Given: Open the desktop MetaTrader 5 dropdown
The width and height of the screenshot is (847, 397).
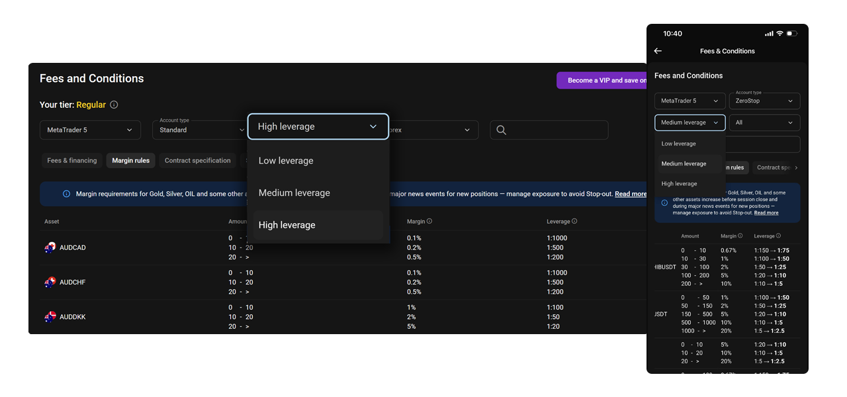Looking at the screenshot, I should (90, 130).
